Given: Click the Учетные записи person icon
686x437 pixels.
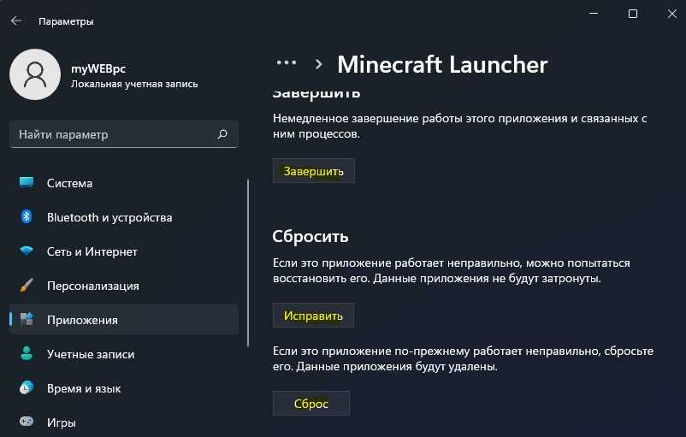Looking at the screenshot, I should [x=27, y=354].
